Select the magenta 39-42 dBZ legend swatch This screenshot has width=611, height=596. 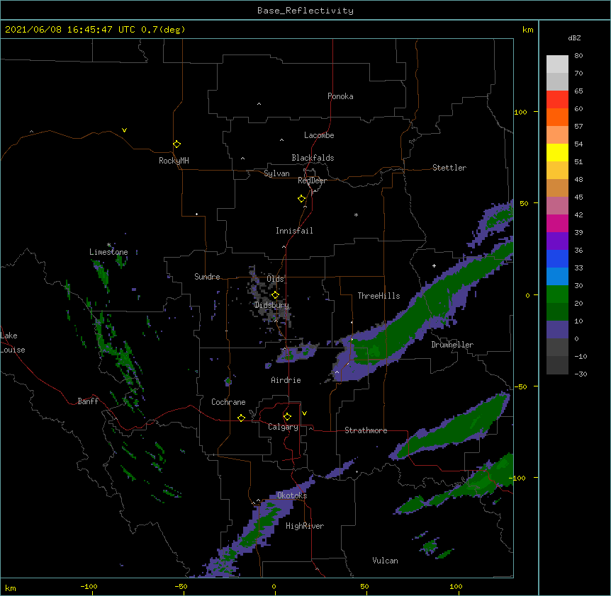557,223
